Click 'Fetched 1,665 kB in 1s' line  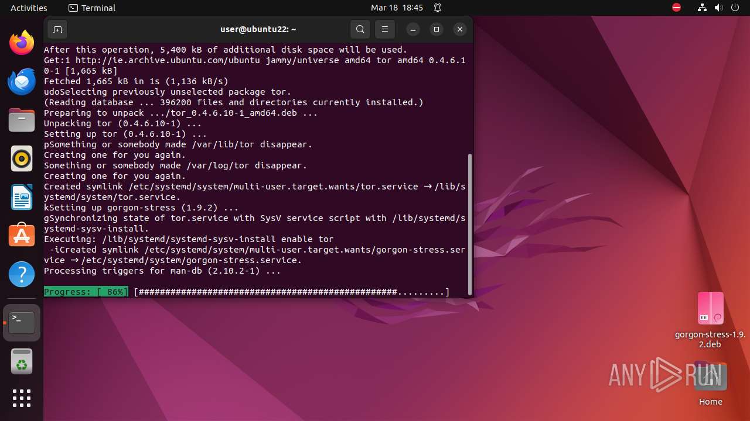136,81
